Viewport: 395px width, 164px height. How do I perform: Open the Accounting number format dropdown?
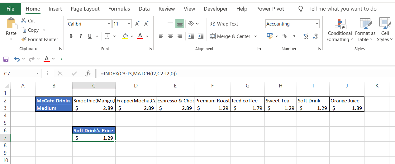point(317,24)
